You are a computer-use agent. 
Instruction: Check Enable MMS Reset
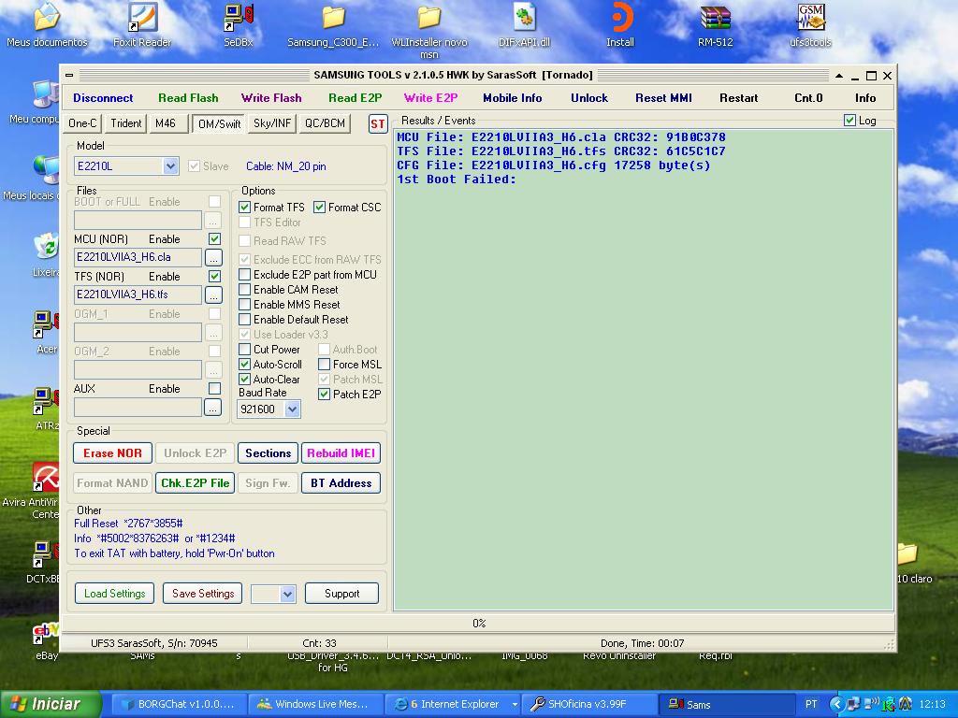[244, 304]
